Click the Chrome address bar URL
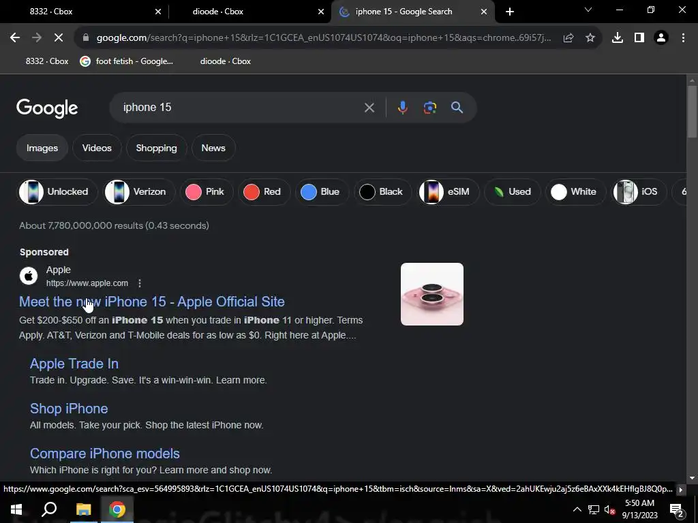The image size is (698, 523). 323,38
